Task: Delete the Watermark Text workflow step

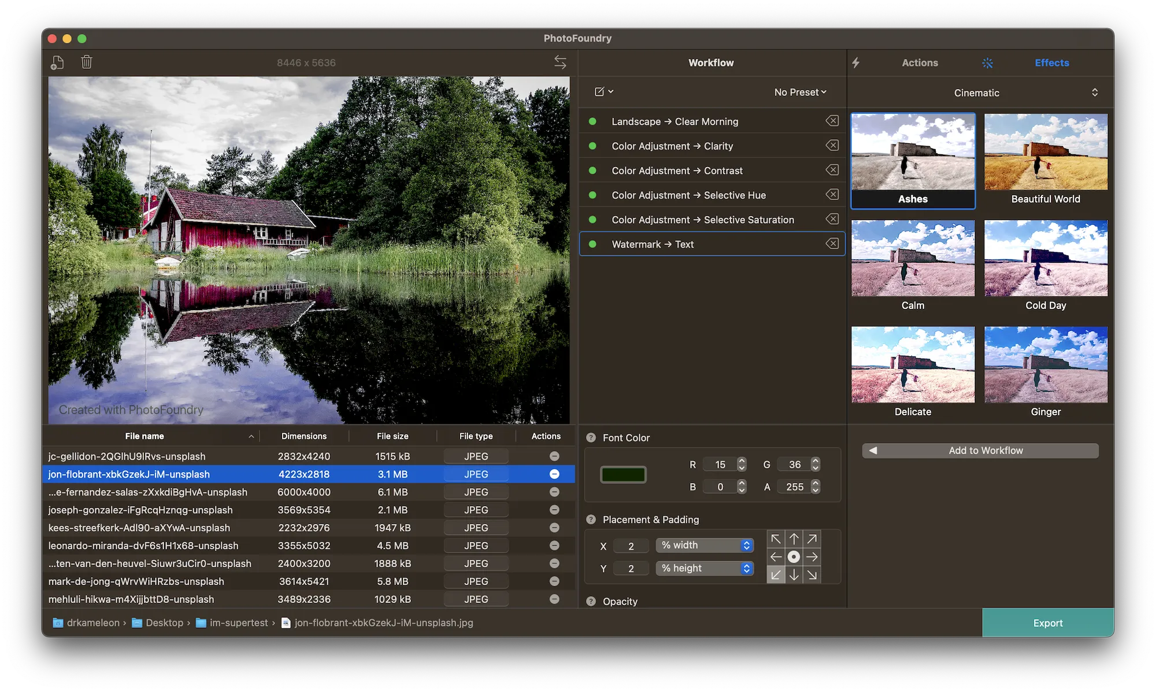Action: pyautogui.click(x=832, y=244)
